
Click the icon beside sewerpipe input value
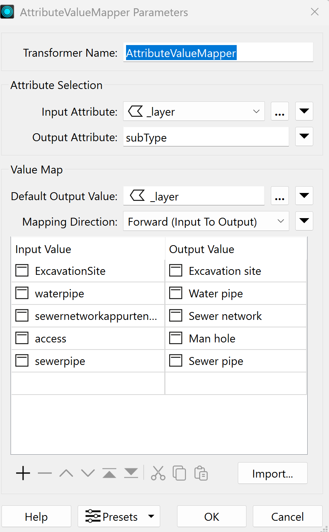click(x=22, y=360)
